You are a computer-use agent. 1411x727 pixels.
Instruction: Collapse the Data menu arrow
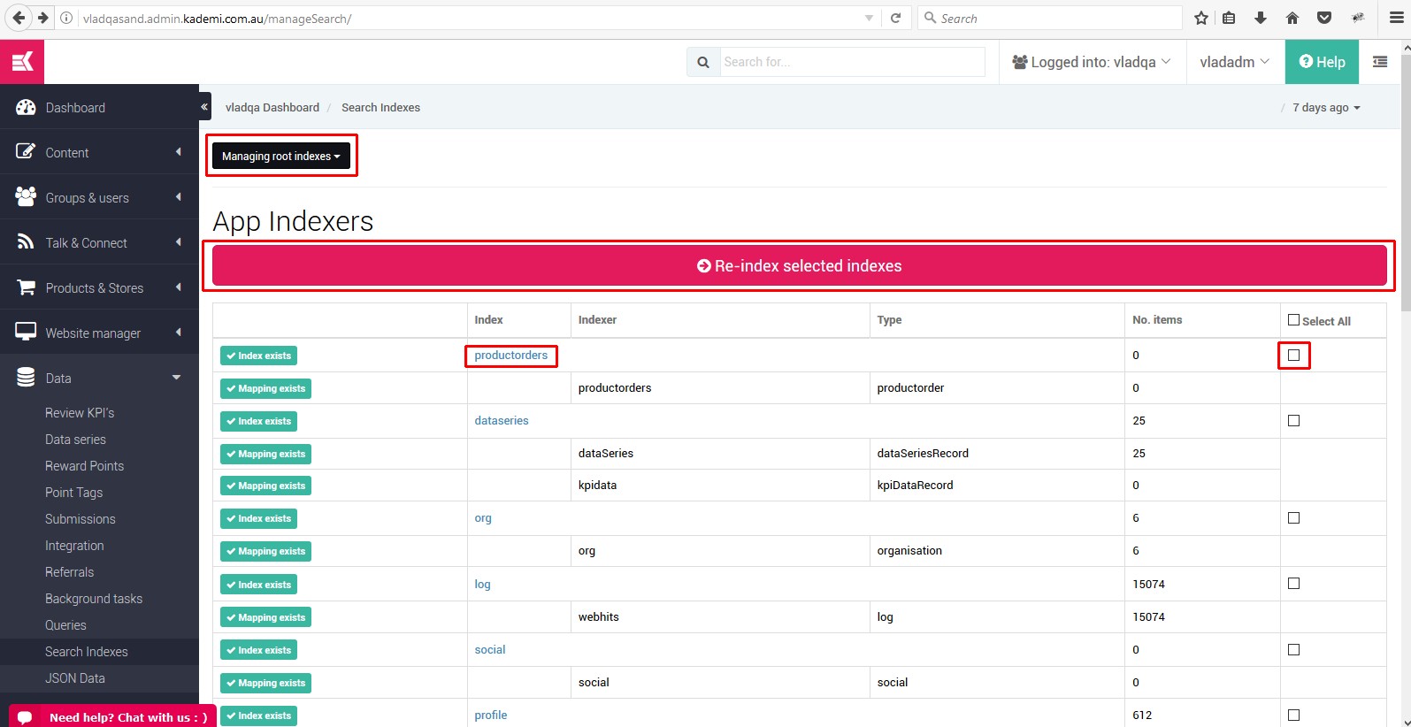click(x=177, y=377)
